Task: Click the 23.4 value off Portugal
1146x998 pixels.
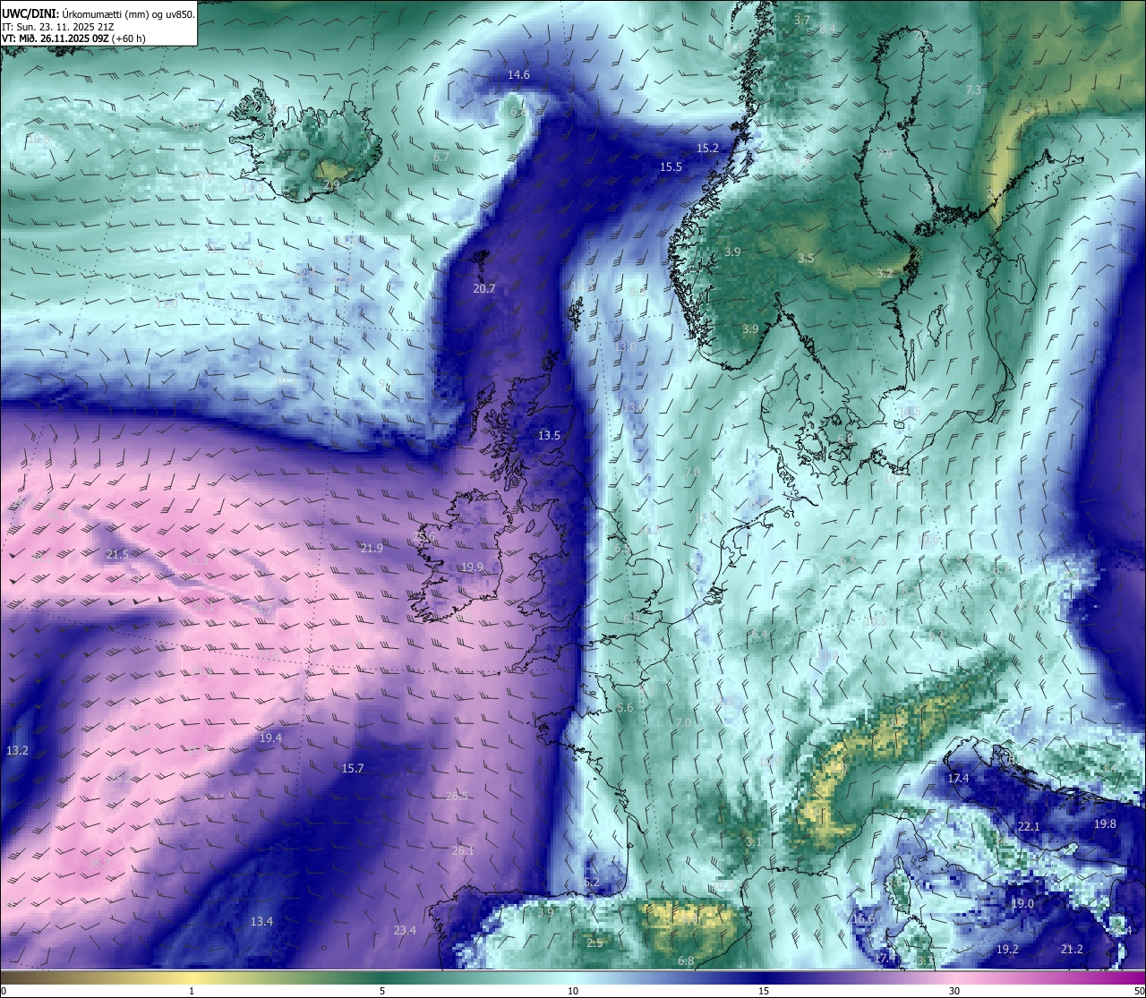Action: point(405,930)
